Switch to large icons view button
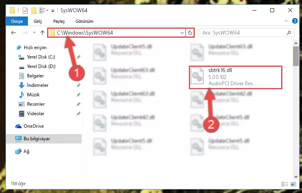The image size is (302, 193). pyautogui.click(x=293, y=184)
